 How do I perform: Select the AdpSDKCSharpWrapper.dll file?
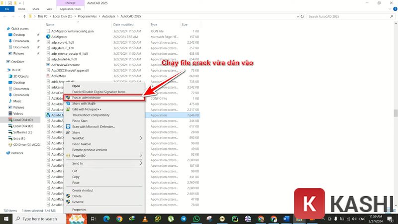[70, 70]
